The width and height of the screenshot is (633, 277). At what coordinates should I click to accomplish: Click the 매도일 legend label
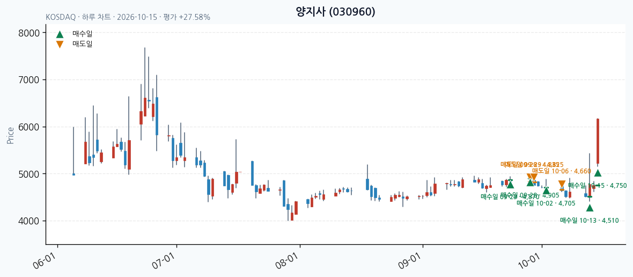pyautogui.click(x=83, y=44)
